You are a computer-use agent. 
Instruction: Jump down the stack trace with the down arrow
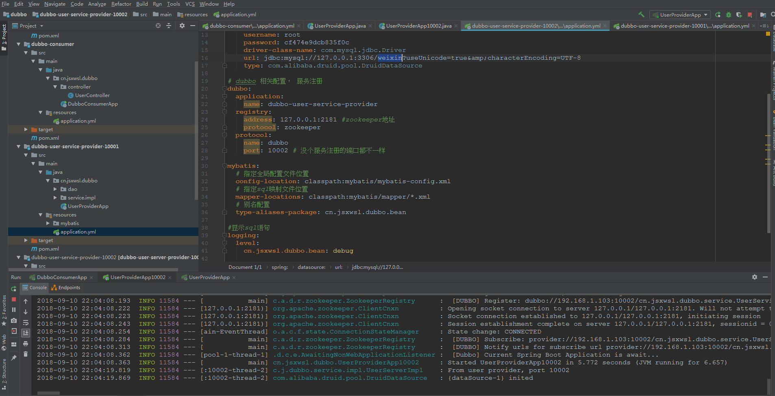pyautogui.click(x=26, y=312)
